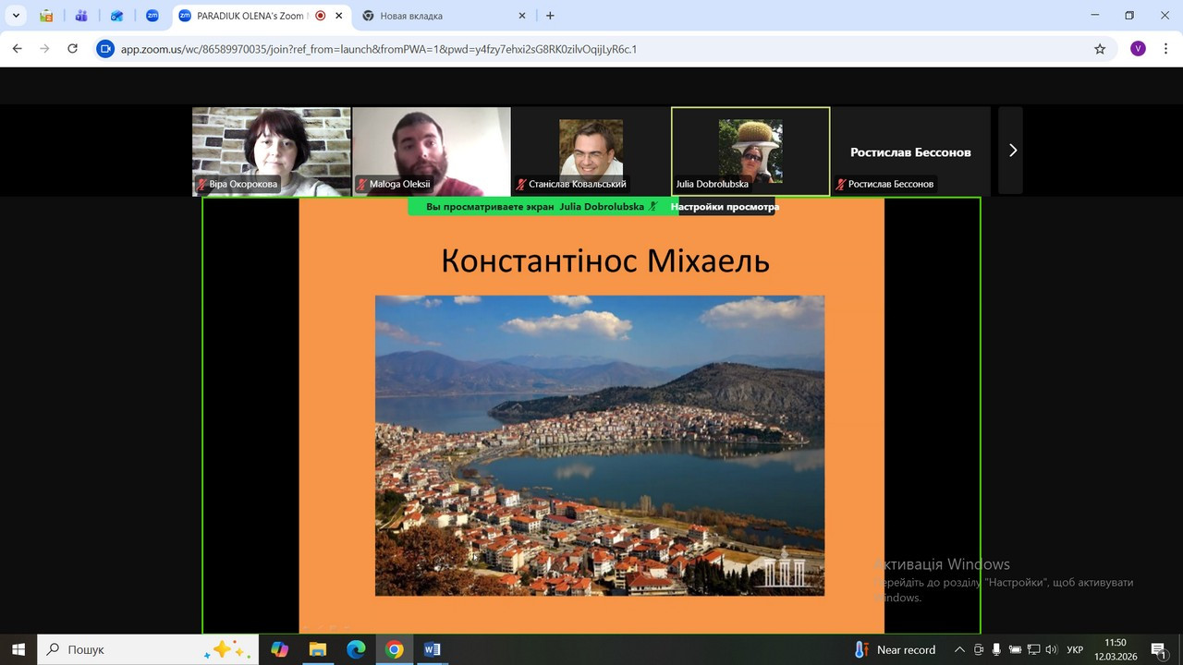The height and width of the screenshot is (665, 1183).
Task: Go back to the previous page
Action: [x=18, y=49]
